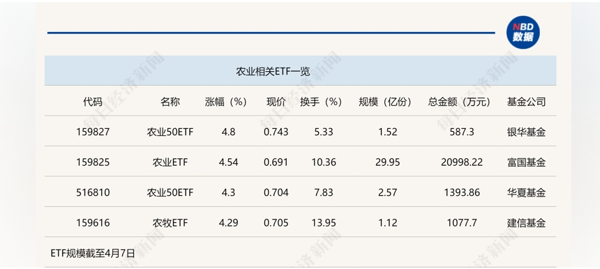Click 银华基金 in the company column
Image resolution: width=600 pixels, height=269 pixels.
[526, 132]
